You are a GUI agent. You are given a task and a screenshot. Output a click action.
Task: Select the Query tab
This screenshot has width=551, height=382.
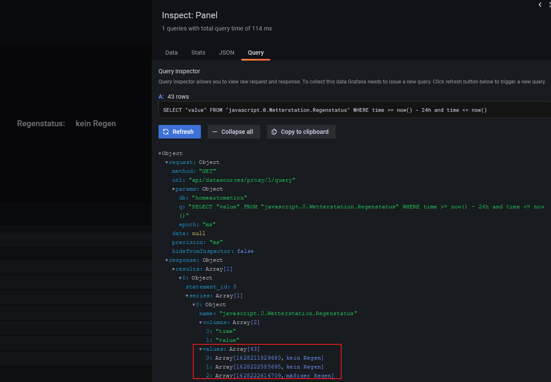point(256,53)
